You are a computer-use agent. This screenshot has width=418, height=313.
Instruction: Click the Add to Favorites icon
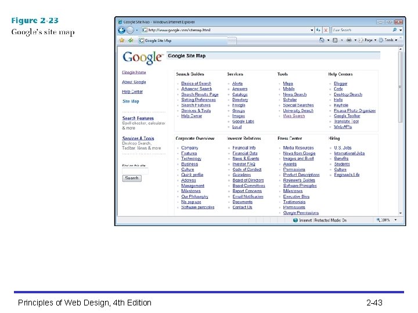pyautogui.click(x=131, y=40)
